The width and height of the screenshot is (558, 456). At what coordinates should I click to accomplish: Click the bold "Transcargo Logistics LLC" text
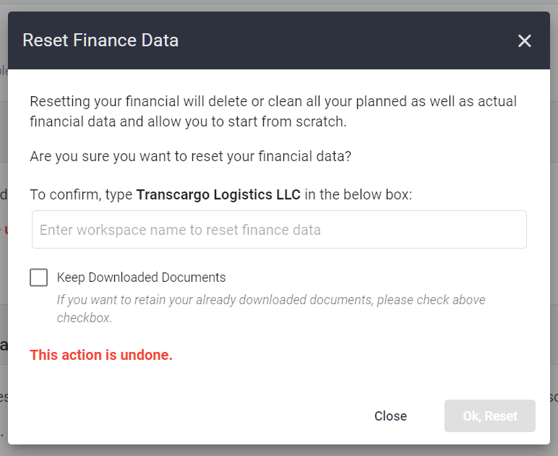pos(218,194)
